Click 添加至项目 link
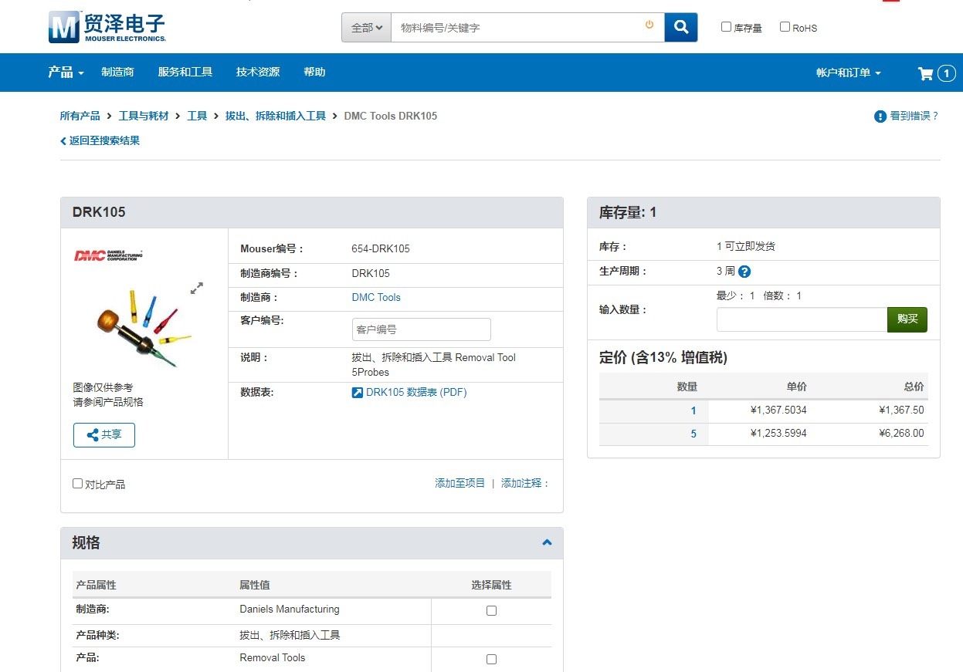Image resolution: width=963 pixels, height=672 pixels. pyautogui.click(x=460, y=483)
